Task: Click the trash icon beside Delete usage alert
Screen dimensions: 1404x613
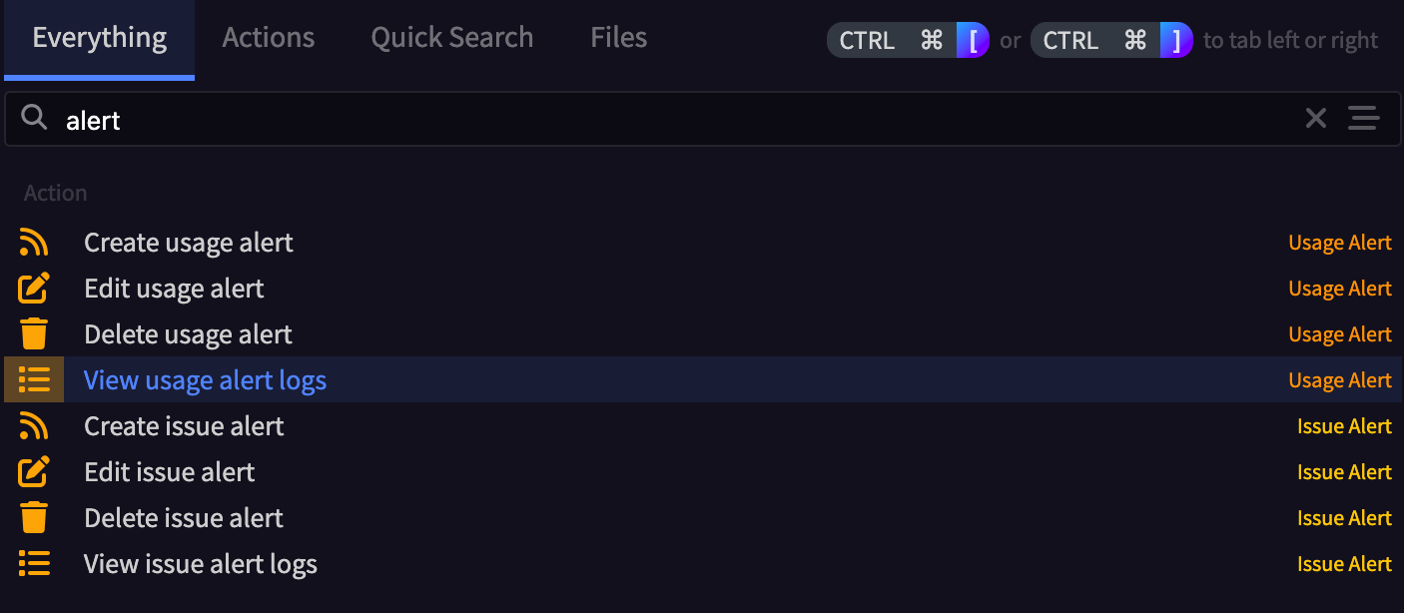Action: pos(34,334)
